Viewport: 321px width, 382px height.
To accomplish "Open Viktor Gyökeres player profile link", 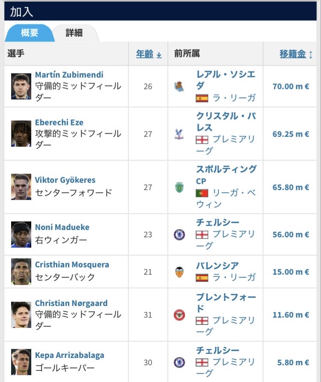I will click(65, 180).
